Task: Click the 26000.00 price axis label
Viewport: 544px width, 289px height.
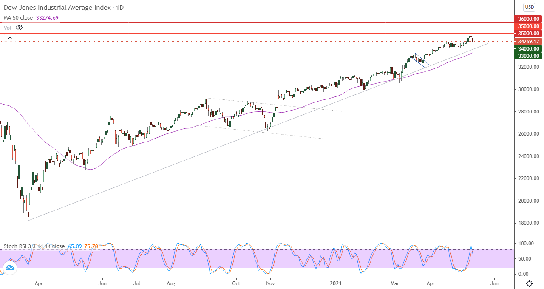Action: point(528,134)
